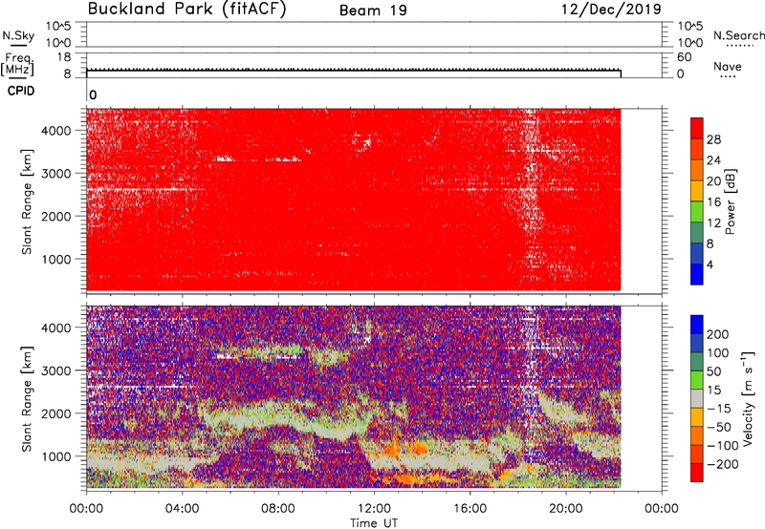The height and width of the screenshot is (529, 765).
Task: Click the 'CPID' label
Action: click(21, 91)
